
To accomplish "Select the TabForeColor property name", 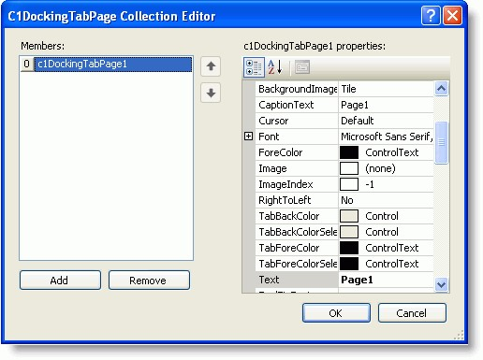I will pos(297,248).
